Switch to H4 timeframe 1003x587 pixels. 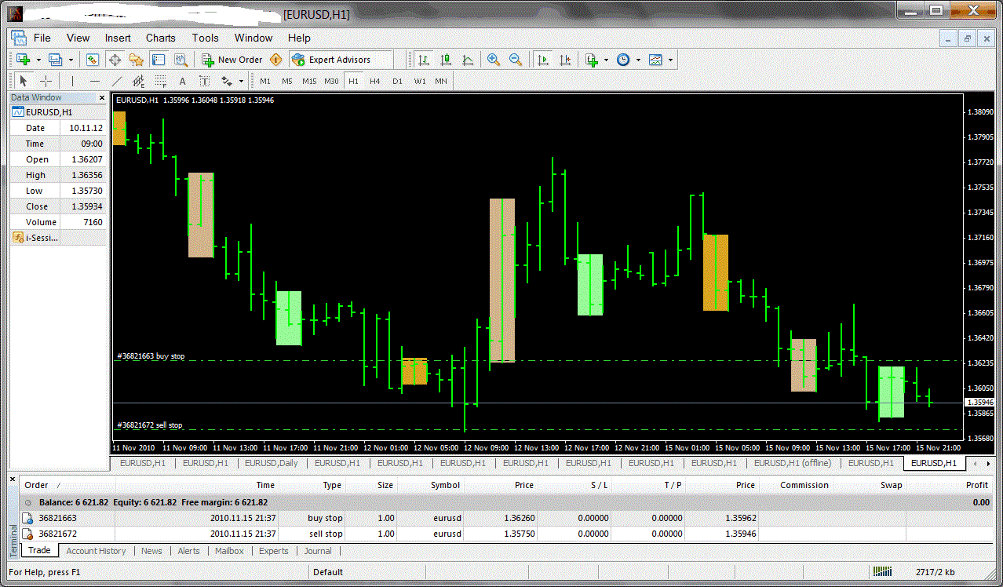pos(375,81)
